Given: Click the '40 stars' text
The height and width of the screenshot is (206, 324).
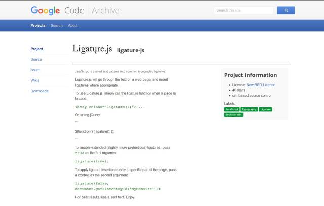Looking at the screenshot, I should point(238,90).
